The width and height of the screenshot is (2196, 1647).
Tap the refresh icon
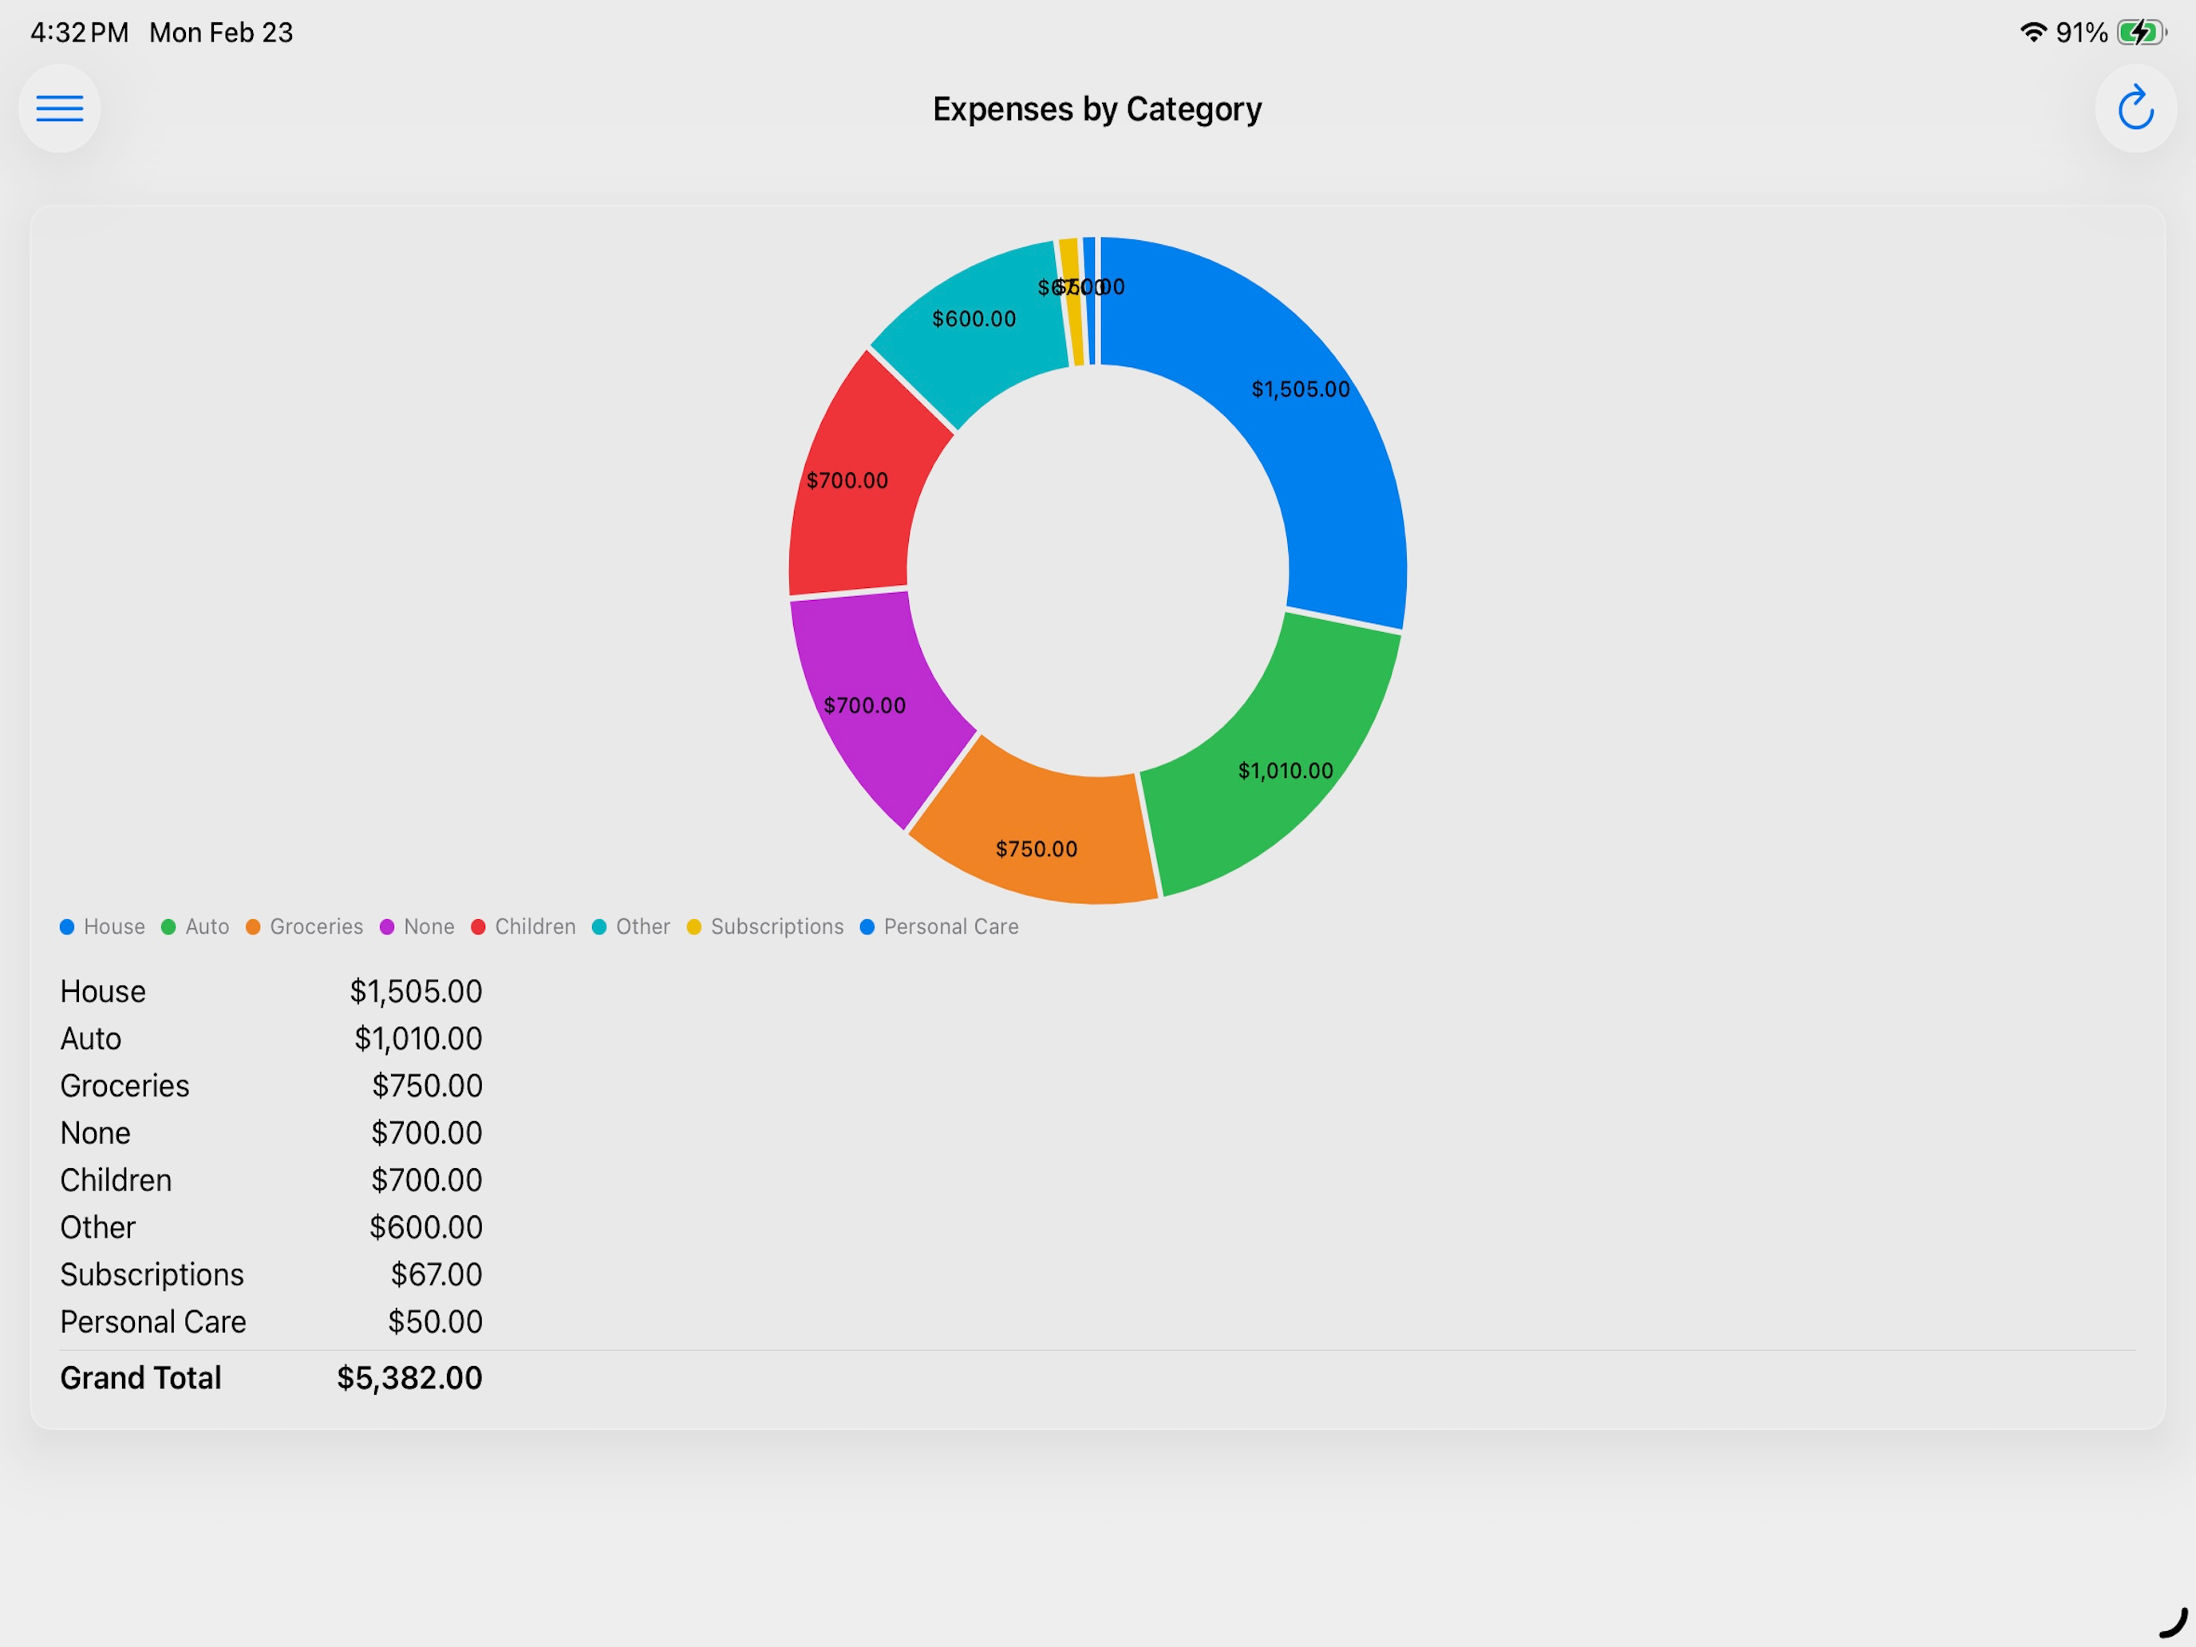pos(2135,109)
